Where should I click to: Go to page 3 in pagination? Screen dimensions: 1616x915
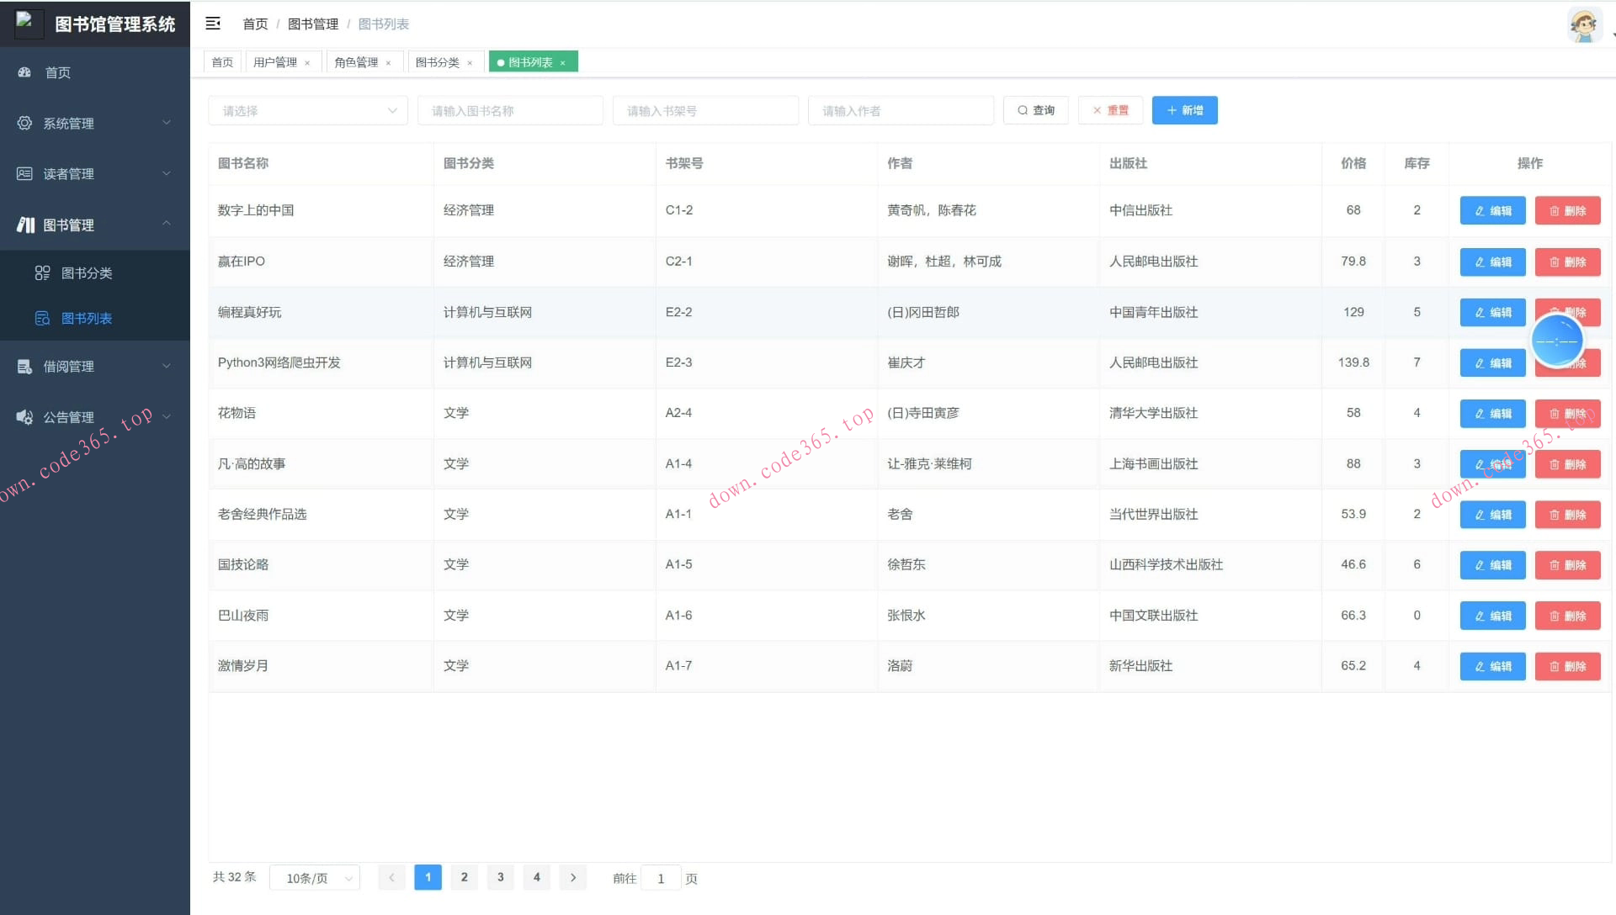500,877
